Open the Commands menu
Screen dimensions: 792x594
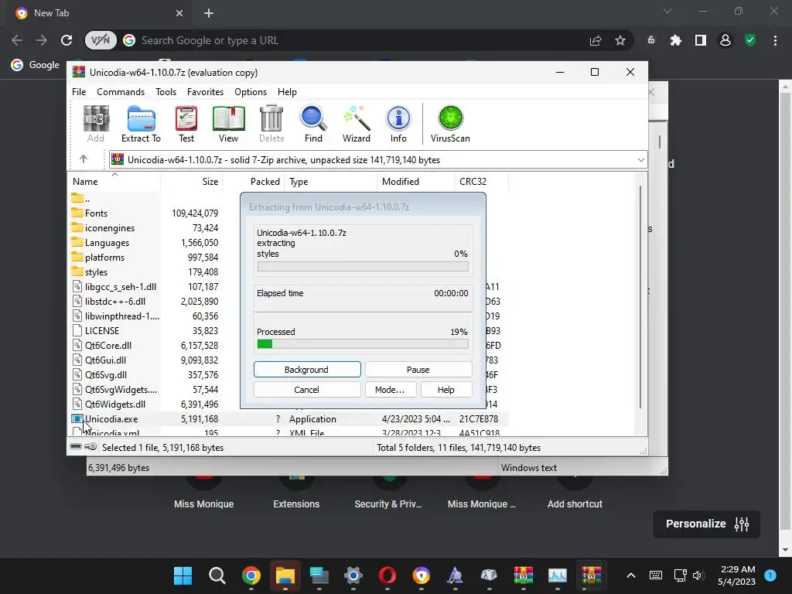(x=121, y=92)
